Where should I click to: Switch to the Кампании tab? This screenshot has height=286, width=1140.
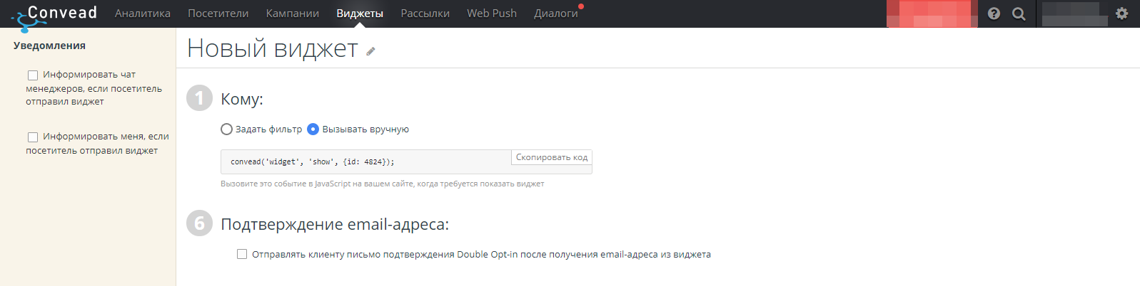(293, 14)
